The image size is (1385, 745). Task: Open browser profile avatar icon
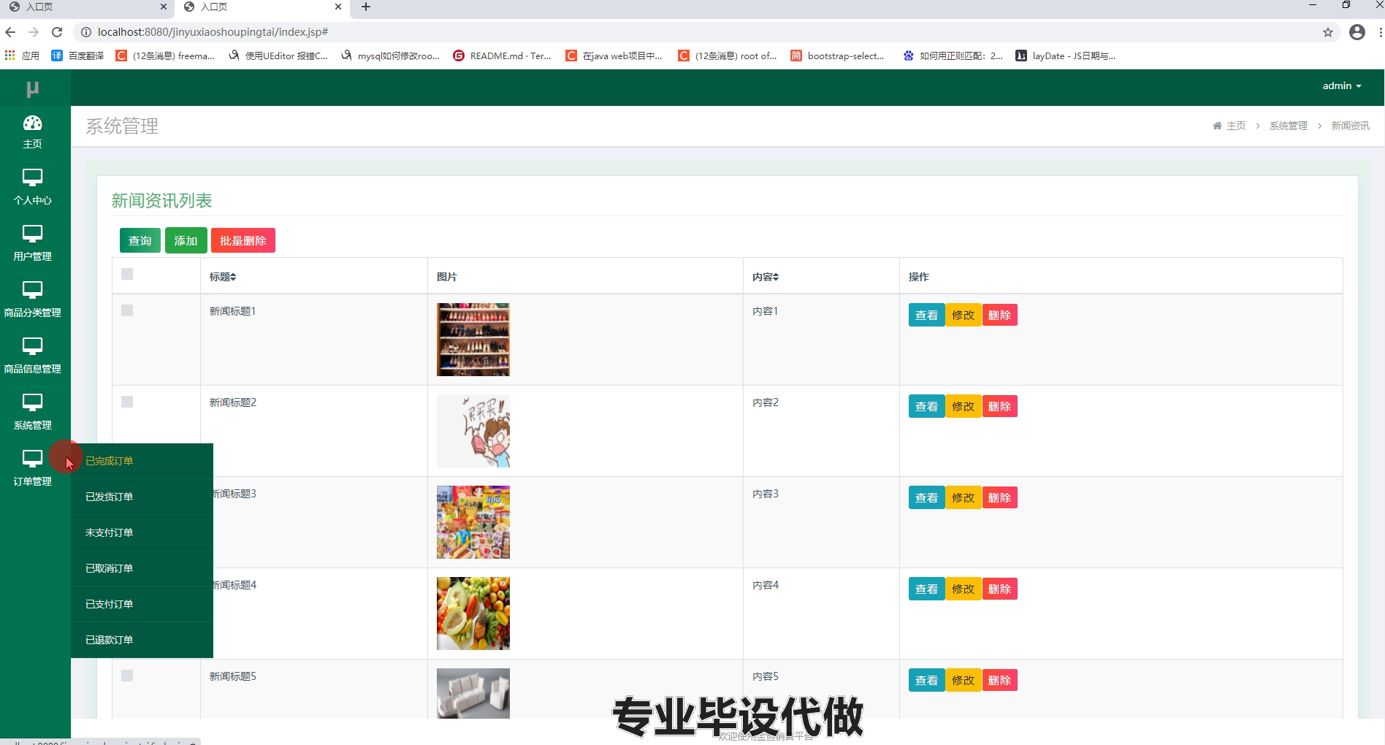point(1357,32)
